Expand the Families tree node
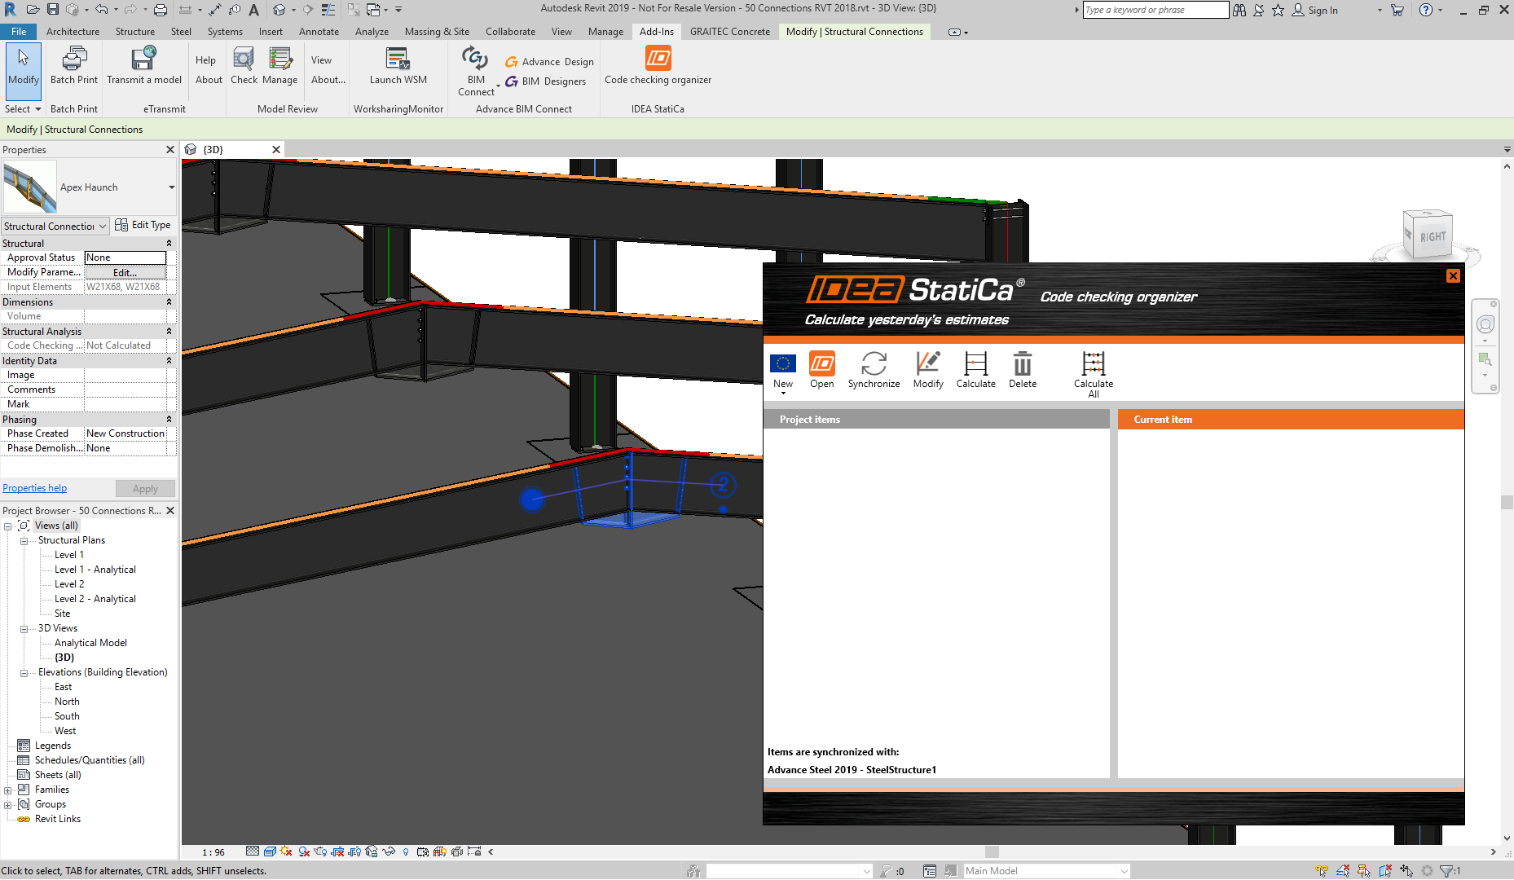Viewport: 1514px width, 880px height. coord(8,790)
